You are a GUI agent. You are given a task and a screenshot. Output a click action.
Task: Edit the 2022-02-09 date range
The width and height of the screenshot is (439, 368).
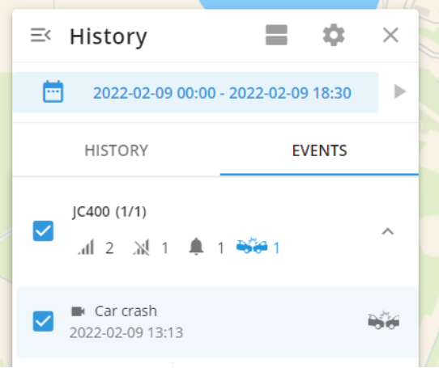pyautogui.click(x=222, y=93)
